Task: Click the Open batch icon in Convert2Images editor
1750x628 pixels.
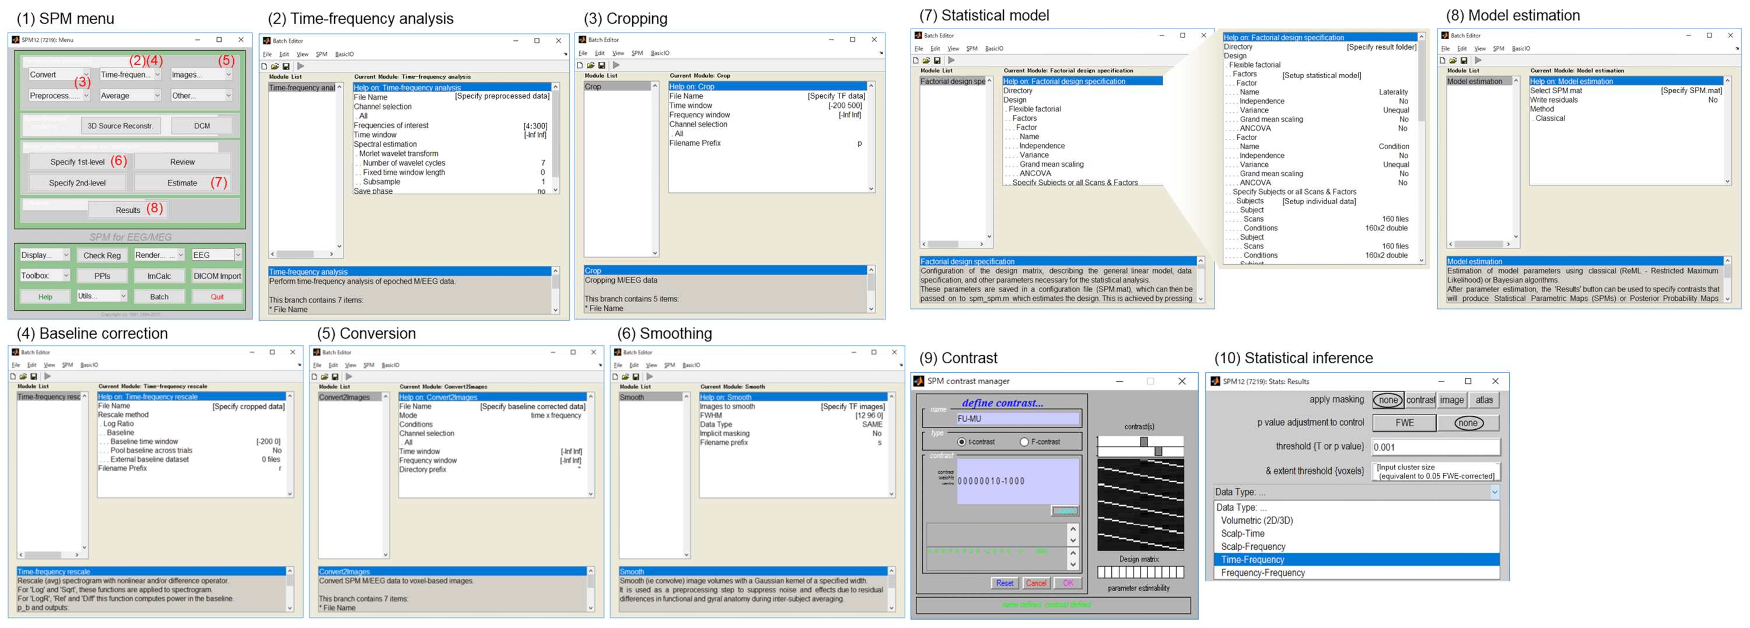Action: (x=325, y=377)
